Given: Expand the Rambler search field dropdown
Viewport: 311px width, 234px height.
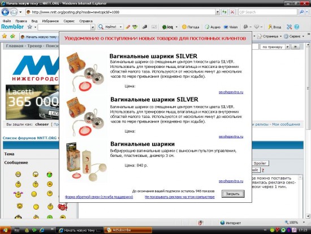Looking at the screenshot, I should tap(93, 27).
